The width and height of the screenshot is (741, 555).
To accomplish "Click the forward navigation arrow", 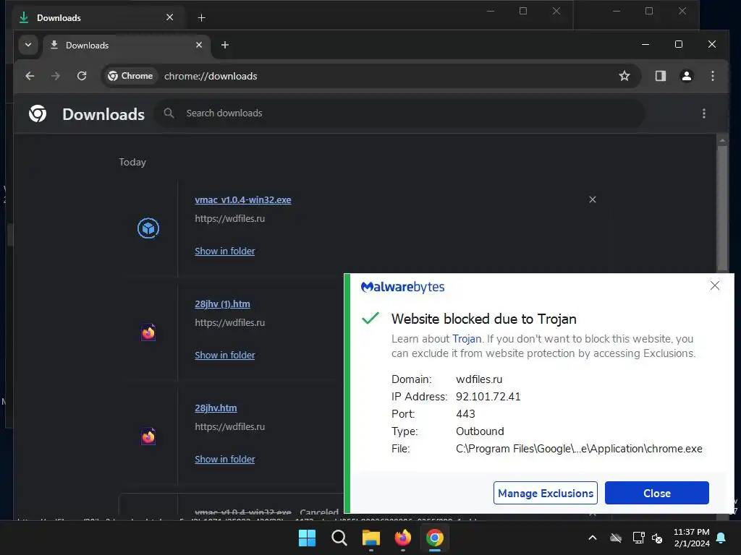I will [56, 76].
